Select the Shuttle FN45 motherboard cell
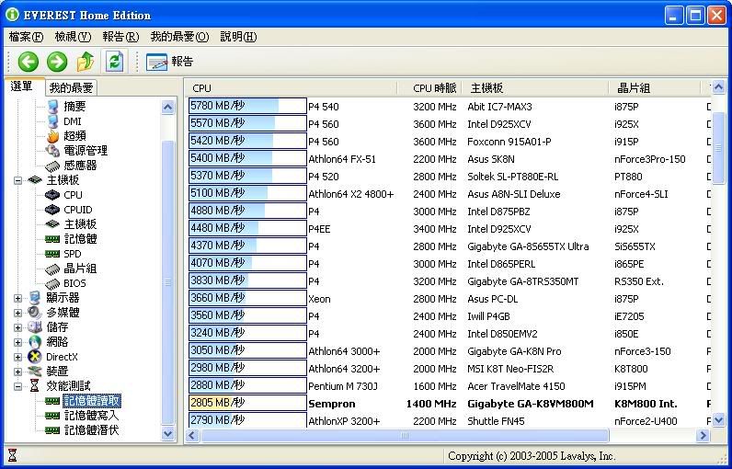Screen dimensions: 732x469 [496, 421]
